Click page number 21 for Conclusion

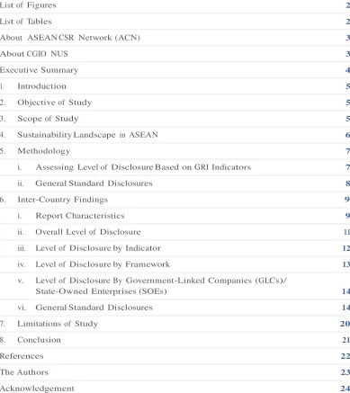point(346,340)
